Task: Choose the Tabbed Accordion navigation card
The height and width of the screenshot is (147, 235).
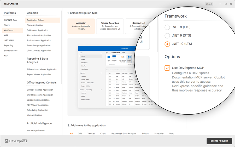Action: (x=110, y=26)
